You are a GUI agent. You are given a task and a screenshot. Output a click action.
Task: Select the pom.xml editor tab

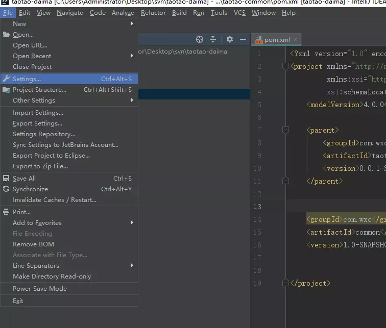pyautogui.click(x=276, y=40)
